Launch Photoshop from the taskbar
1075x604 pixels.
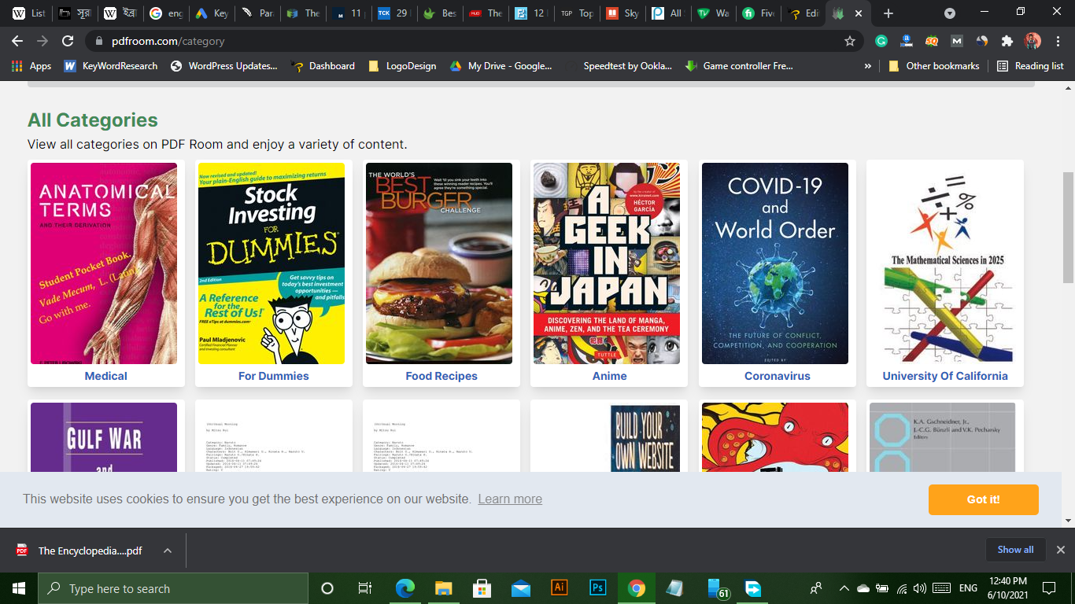(x=598, y=588)
